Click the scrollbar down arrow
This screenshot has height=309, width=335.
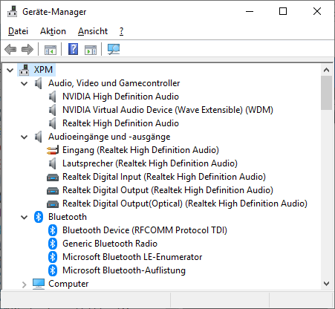coord(326,284)
